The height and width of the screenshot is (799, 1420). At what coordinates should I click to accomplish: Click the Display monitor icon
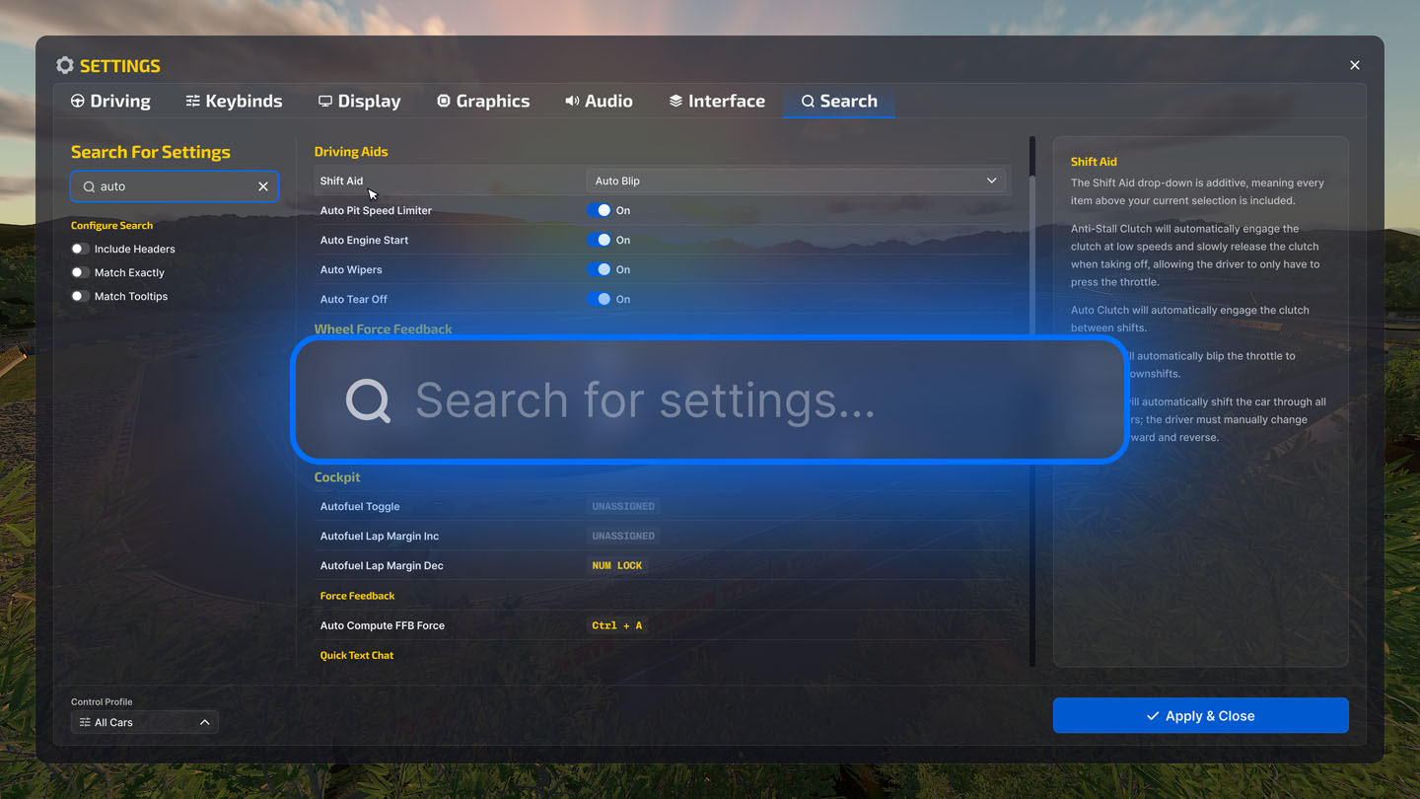(x=324, y=102)
